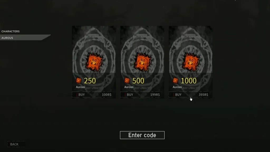Screen dimensions: 270x152
Task: Select the yellow 500 amount text
Action: [x=138, y=81]
